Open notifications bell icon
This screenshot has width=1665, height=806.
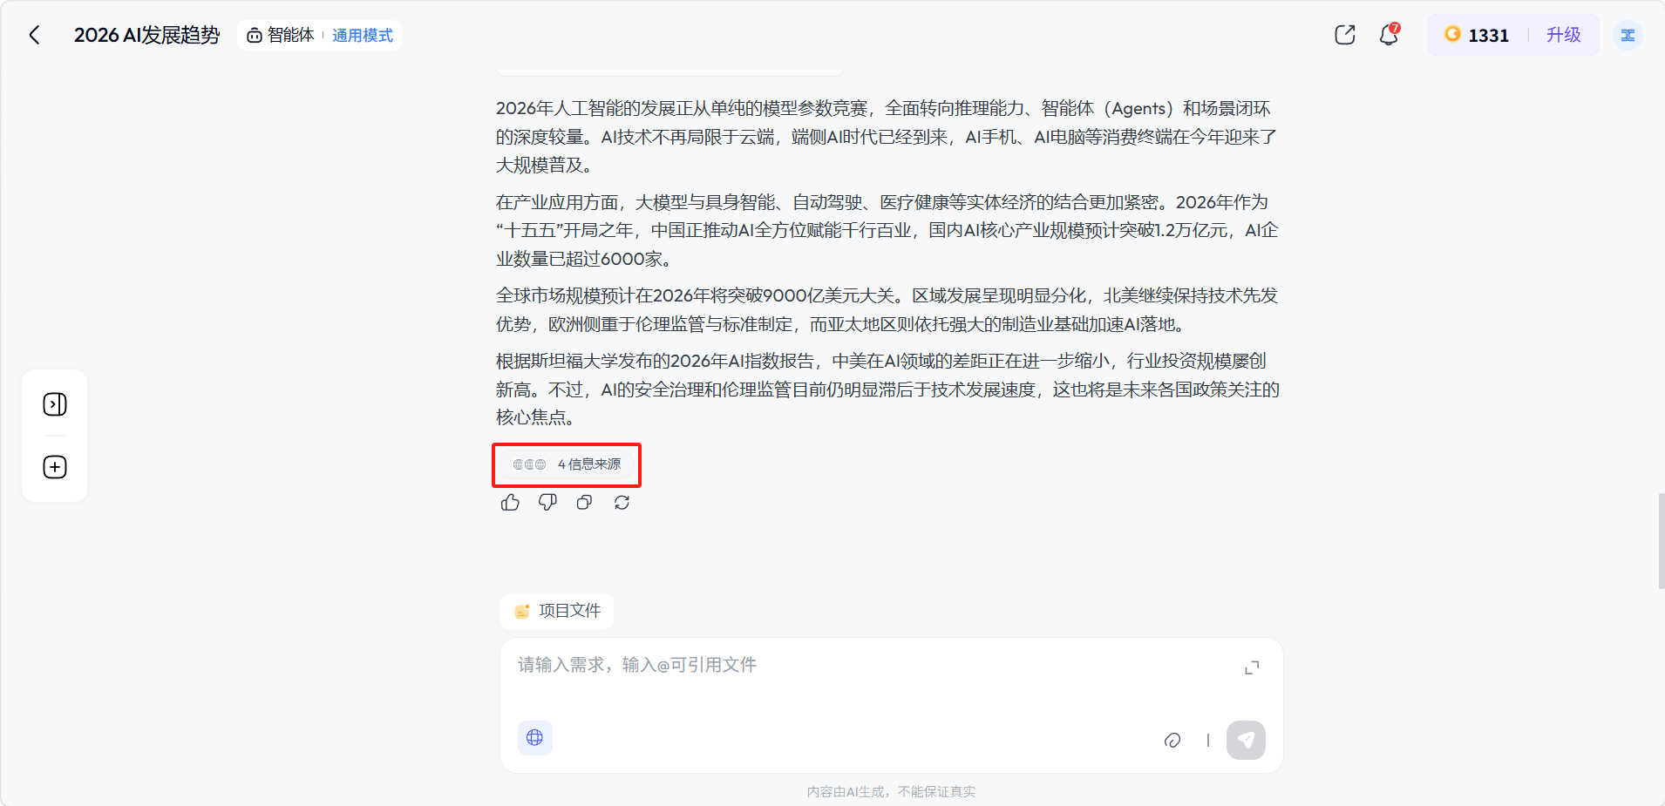pyautogui.click(x=1389, y=35)
